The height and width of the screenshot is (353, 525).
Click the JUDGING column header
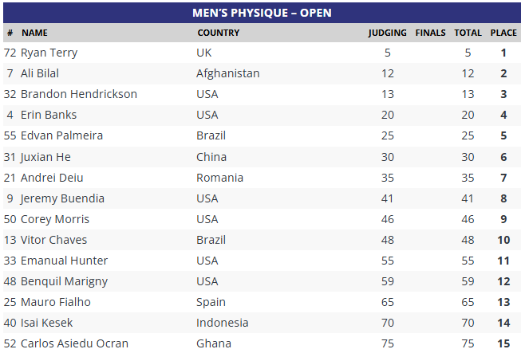pos(387,33)
